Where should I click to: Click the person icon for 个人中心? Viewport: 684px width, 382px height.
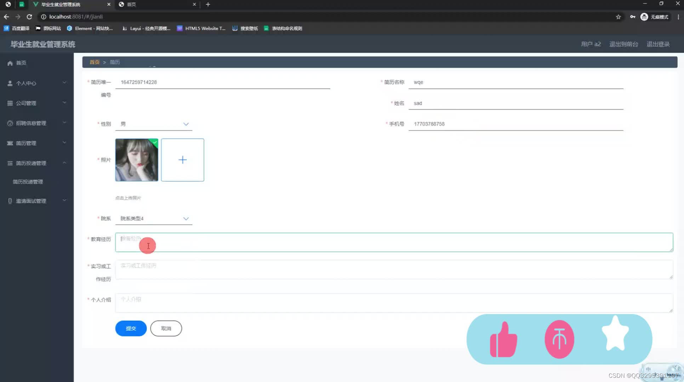(10, 83)
